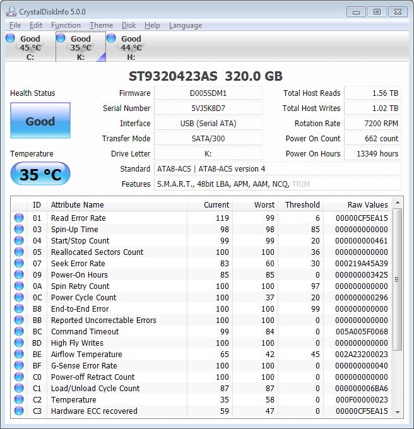Open the Help menu
The width and height of the screenshot is (414, 429).
click(x=152, y=25)
